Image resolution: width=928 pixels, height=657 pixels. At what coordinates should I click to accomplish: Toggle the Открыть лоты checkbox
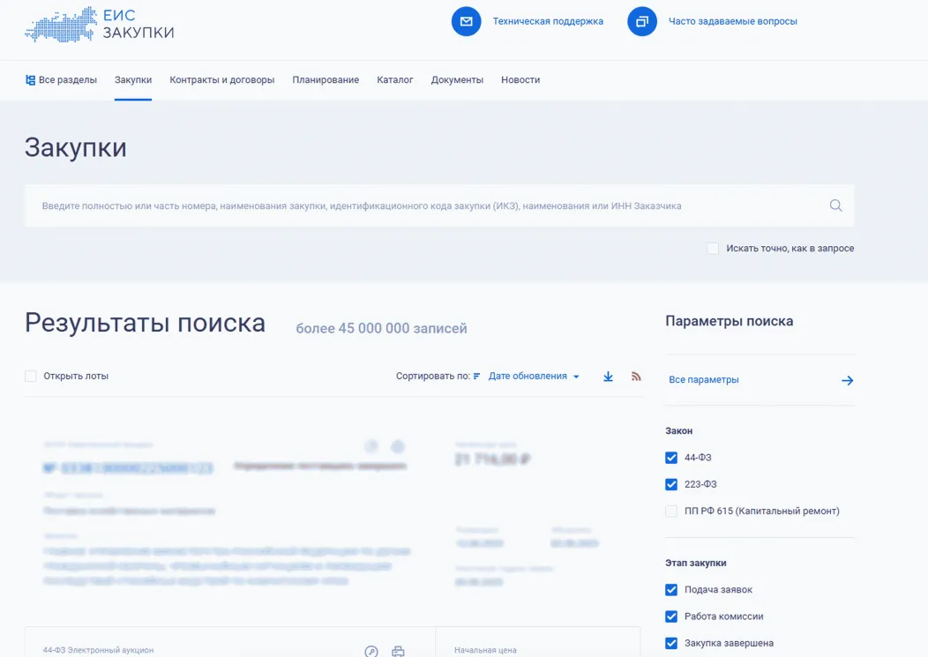pos(31,377)
